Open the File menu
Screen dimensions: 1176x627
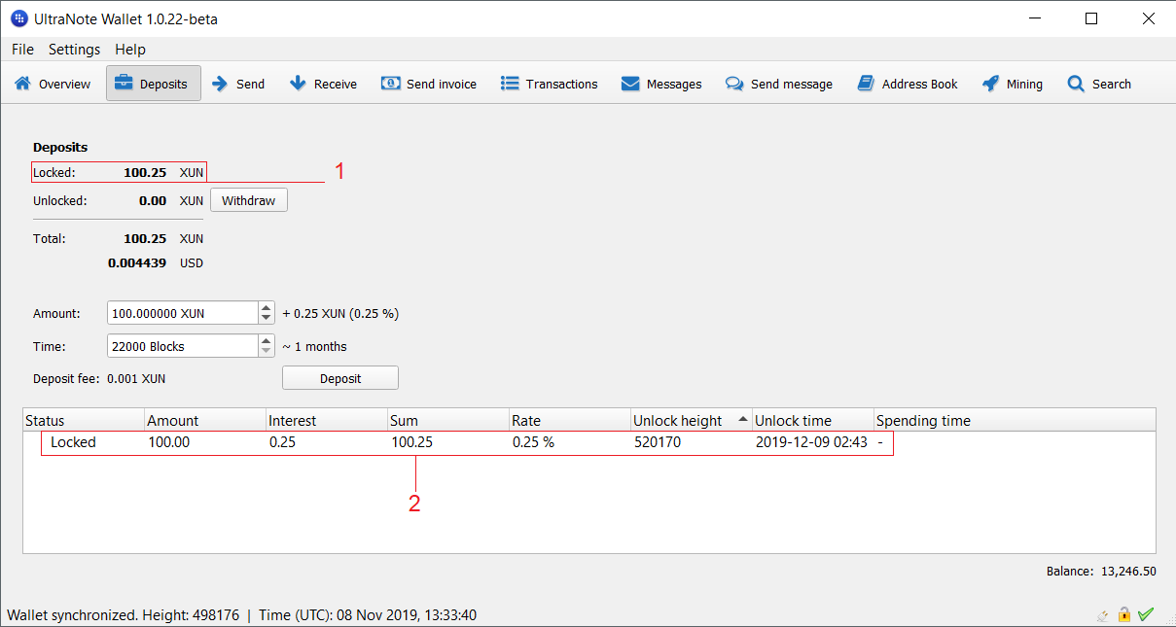coord(22,50)
